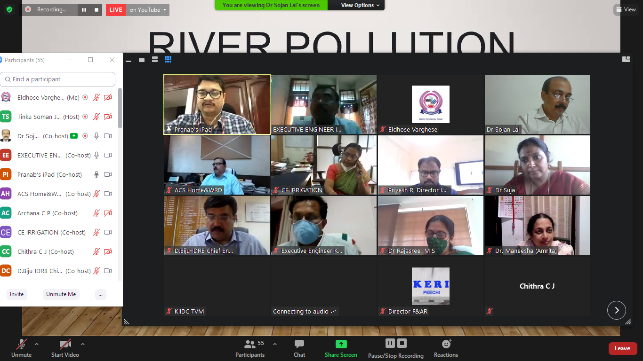Expand video options arrow beside Start Video
Viewport: 643px width, 361px height.
pyautogui.click(x=83, y=344)
